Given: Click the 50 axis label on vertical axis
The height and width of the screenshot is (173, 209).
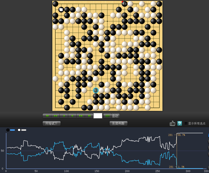Looking at the screenshot, I should tap(2, 151).
